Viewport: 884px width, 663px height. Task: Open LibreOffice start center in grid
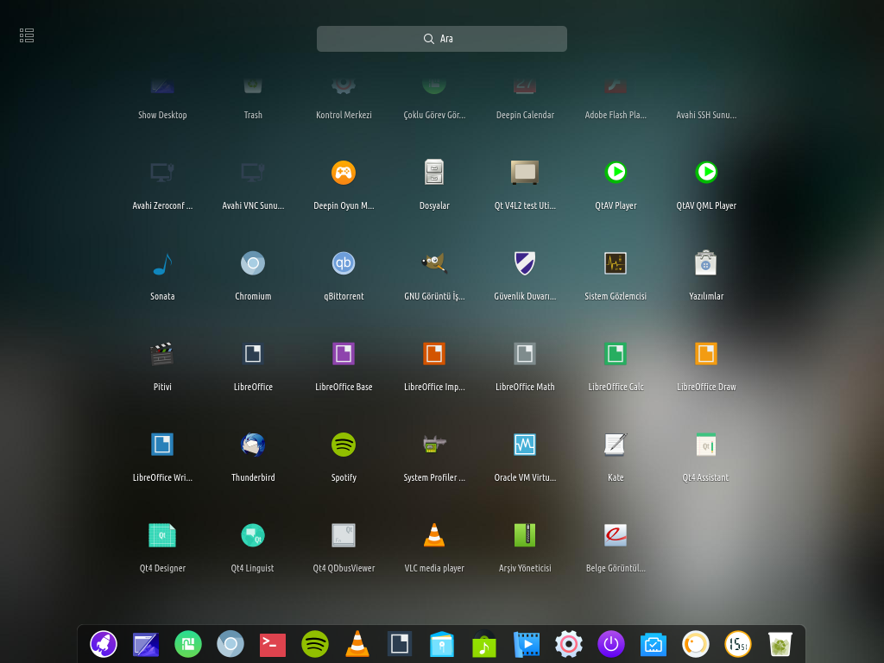coord(253,354)
